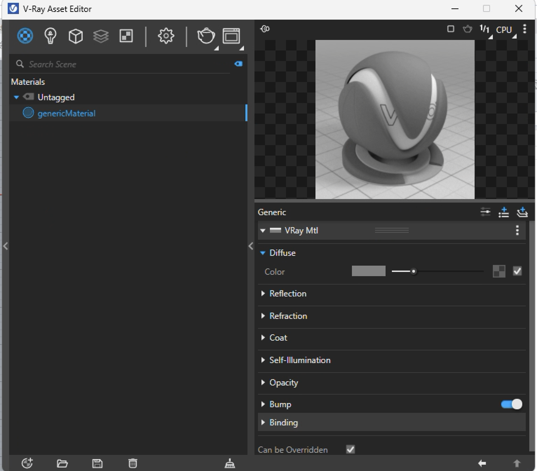The image size is (537, 471).
Task: Open the preview options three-dot menu
Action: [x=525, y=29]
